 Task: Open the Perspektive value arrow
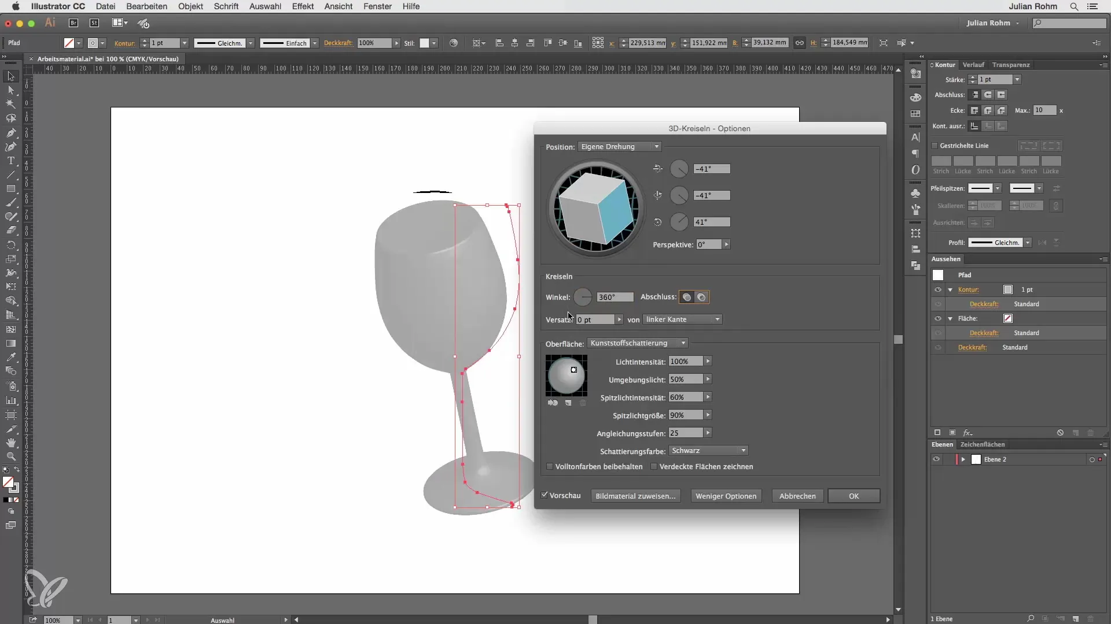click(726, 245)
